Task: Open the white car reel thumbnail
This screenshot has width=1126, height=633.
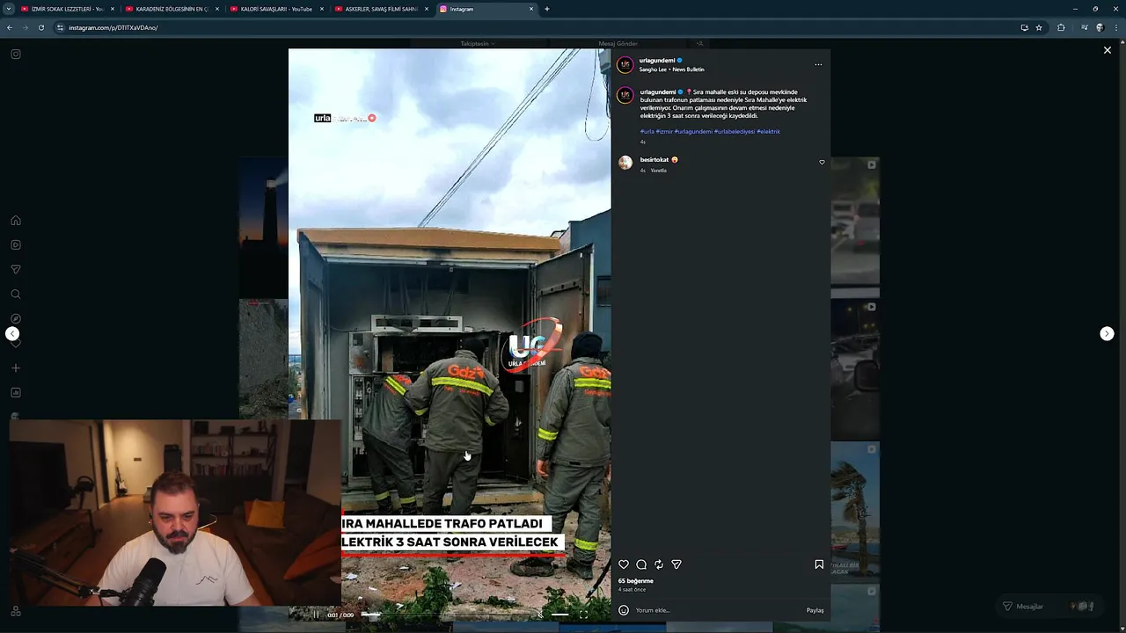Action: 855,221
